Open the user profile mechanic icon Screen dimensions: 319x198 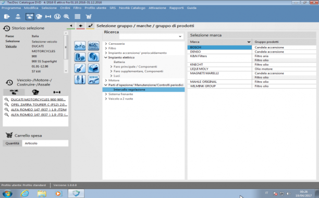click(x=18, y=17)
